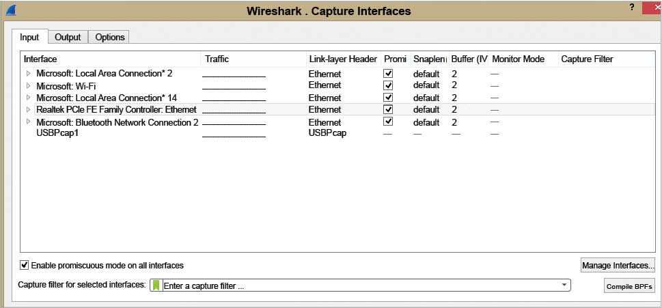Uncheck promiscuous for Bluetooth Network Connection 2
662x308 pixels.
388,122
